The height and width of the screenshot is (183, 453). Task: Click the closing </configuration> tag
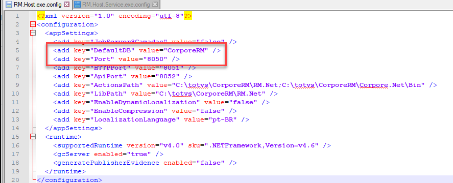[69, 180]
